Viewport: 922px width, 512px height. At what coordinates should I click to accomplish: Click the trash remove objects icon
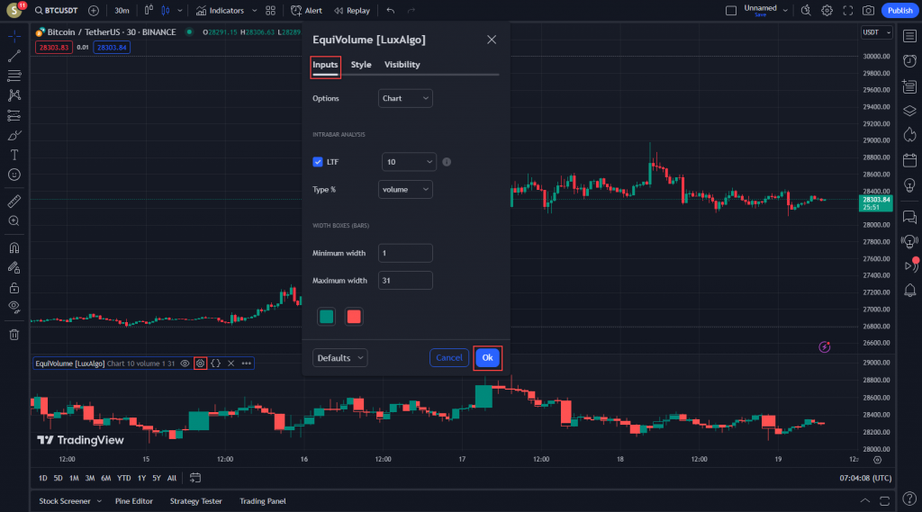(14, 335)
